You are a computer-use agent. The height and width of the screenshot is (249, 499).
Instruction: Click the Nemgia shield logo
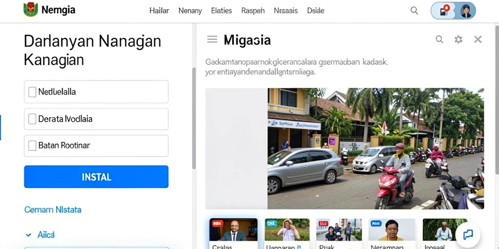coord(31,10)
